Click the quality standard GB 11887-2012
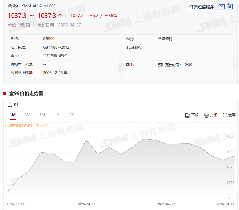Image resolution: width=239 pixels, height=210 pixels. pyautogui.click(x=56, y=47)
